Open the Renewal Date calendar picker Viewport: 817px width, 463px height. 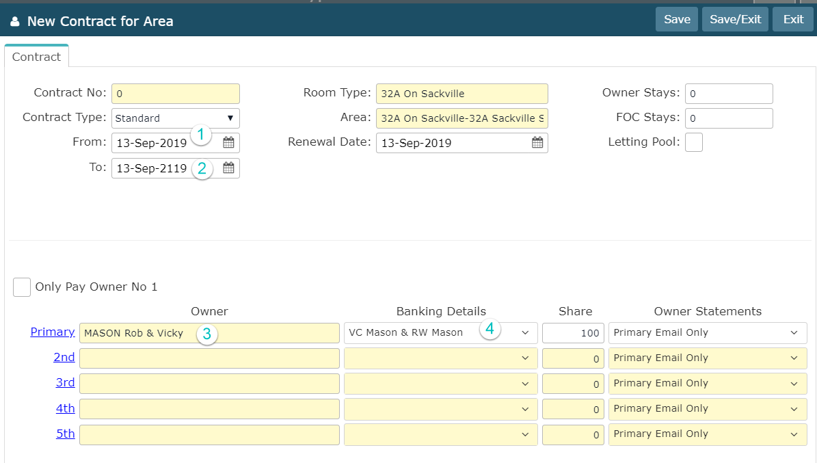coord(537,143)
